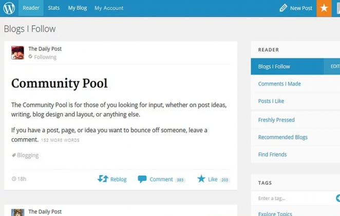Click the orange star notifications icon

(x=324, y=8)
